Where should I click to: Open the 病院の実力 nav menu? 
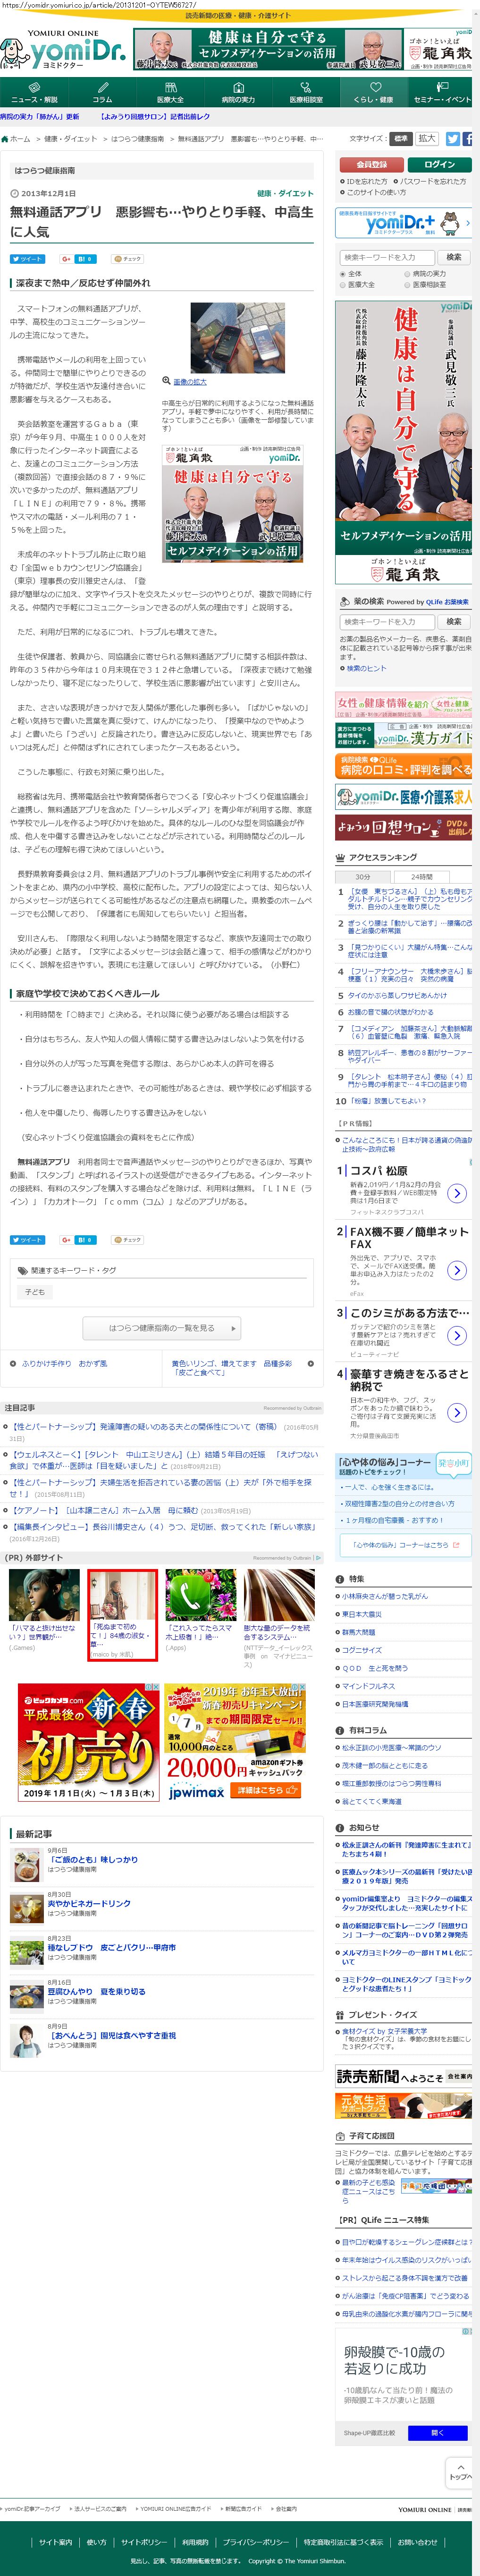(237, 93)
